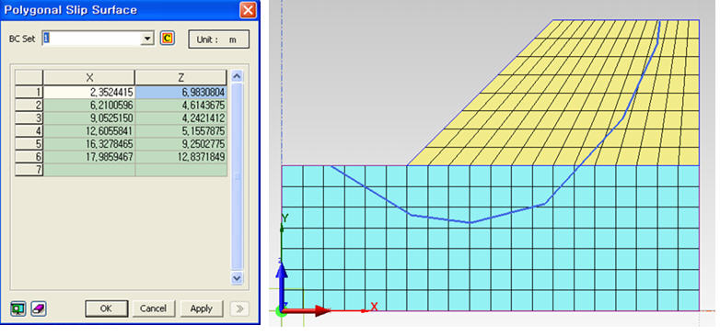The image size is (720, 336).
Task: Click the table scrollbar down arrow
Action: [237, 277]
